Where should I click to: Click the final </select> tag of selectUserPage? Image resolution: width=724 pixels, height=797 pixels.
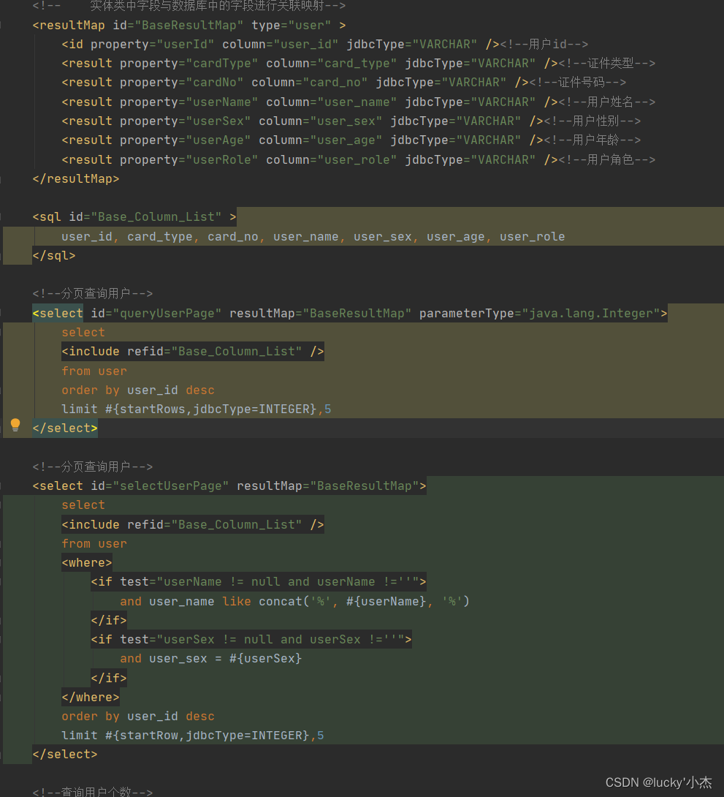click(65, 755)
